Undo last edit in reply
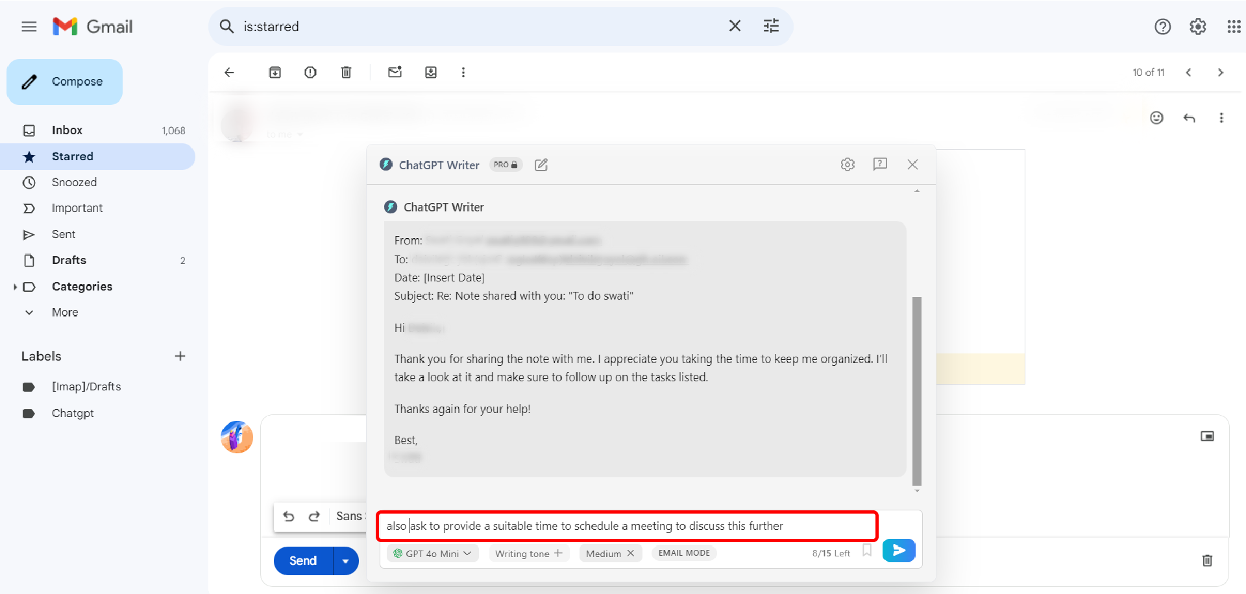 coord(289,516)
